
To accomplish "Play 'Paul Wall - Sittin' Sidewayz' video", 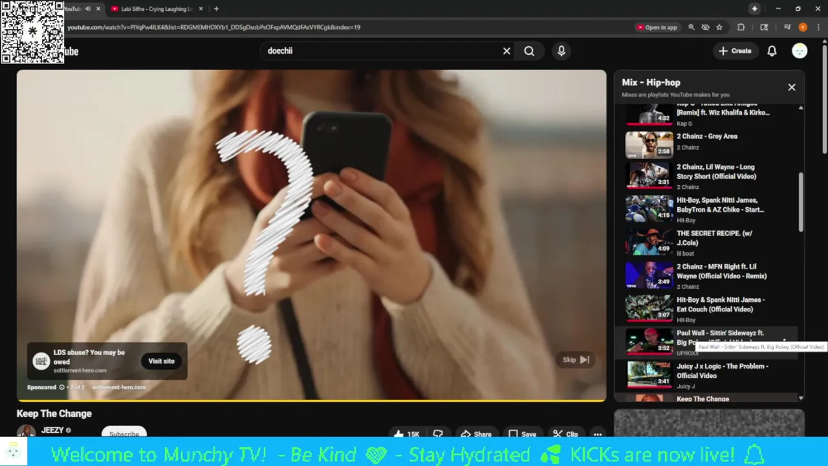I will point(712,342).
